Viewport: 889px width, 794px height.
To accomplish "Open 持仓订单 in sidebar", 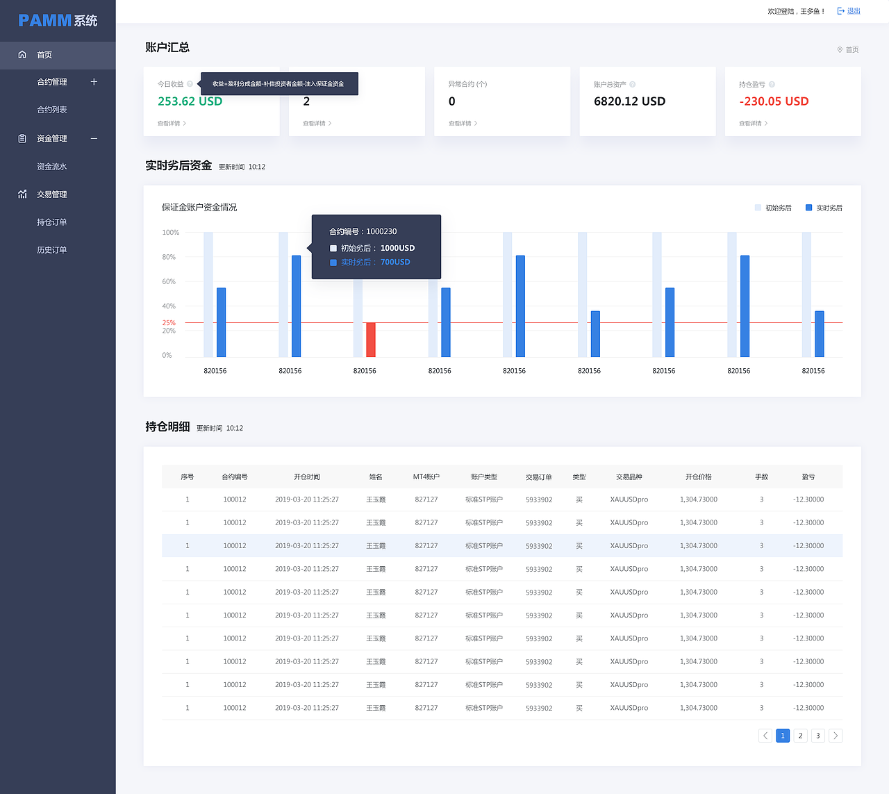I will coord(52,222).
